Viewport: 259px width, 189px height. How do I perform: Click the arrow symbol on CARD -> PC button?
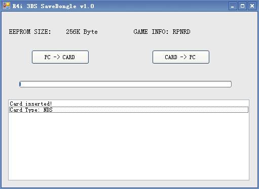(183, 57)
